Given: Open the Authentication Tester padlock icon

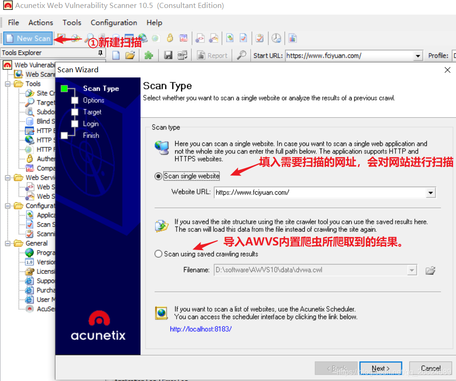Looking at the screenshot, I should [170, 38].
